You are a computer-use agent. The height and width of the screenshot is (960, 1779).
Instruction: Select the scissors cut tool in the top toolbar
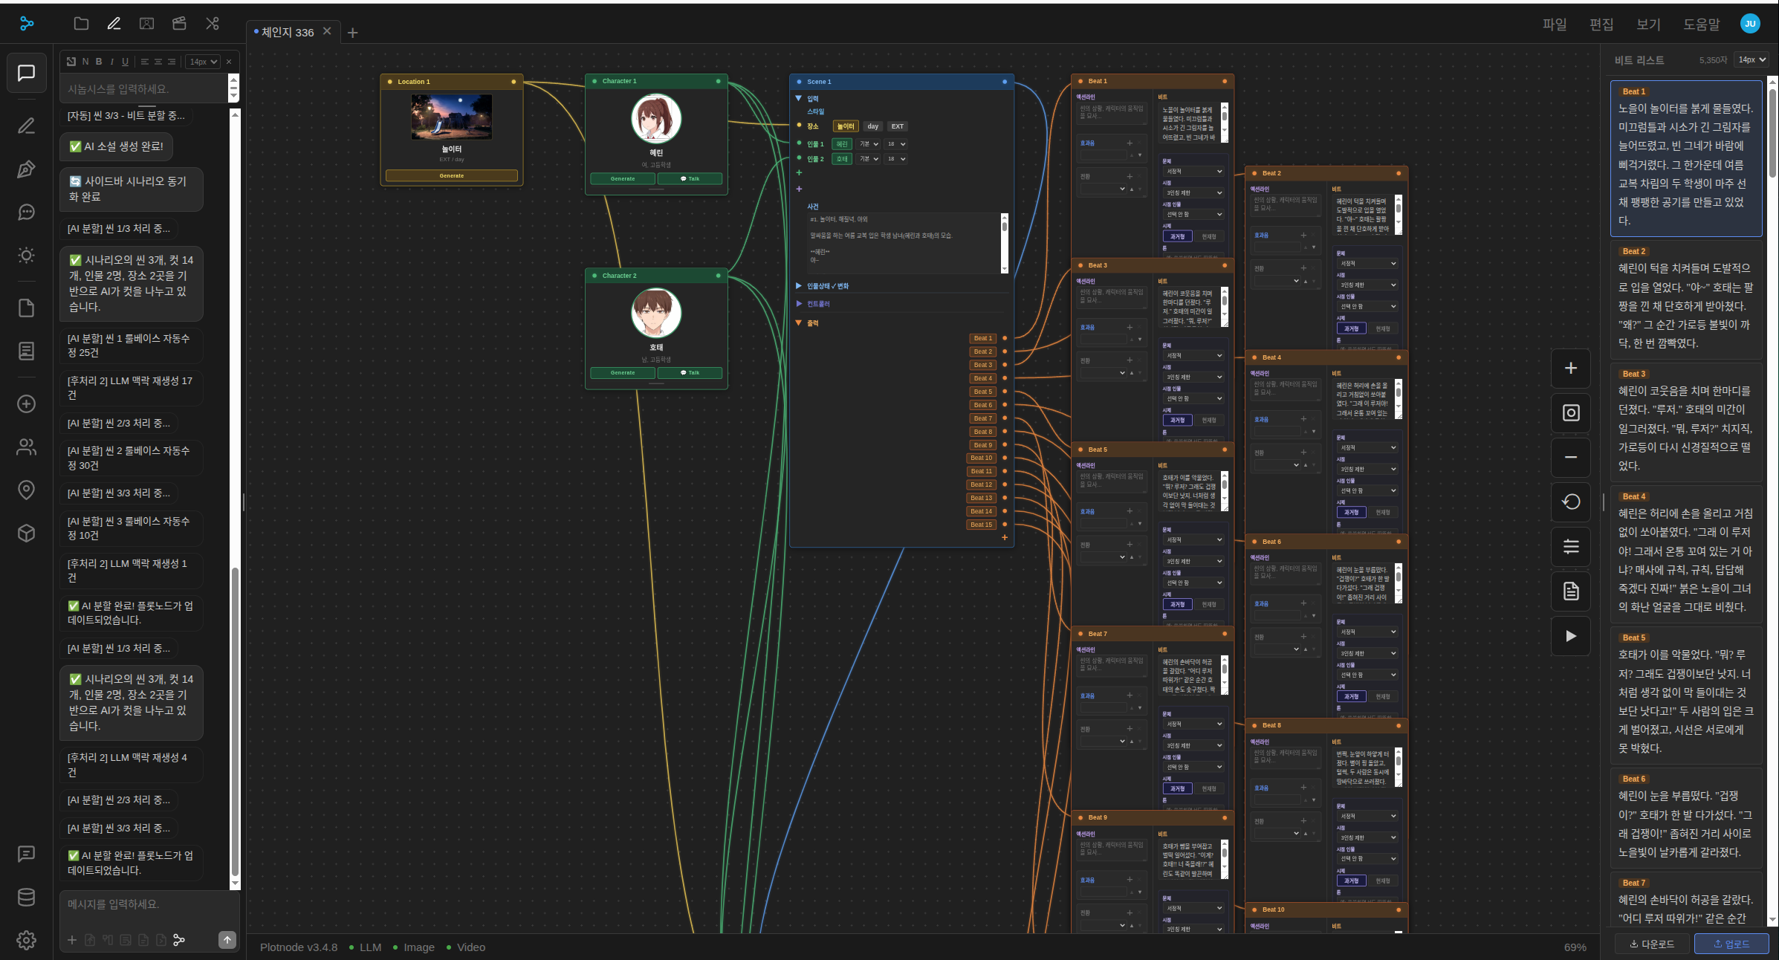pos(213,24)
